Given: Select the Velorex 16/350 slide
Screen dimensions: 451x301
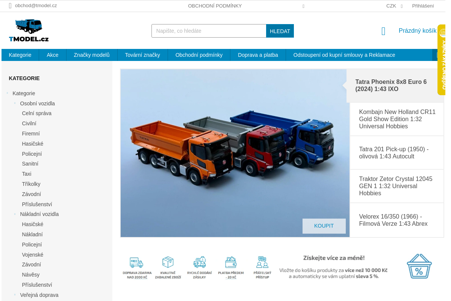Looking at the screenshot, I should pos(397,220).
